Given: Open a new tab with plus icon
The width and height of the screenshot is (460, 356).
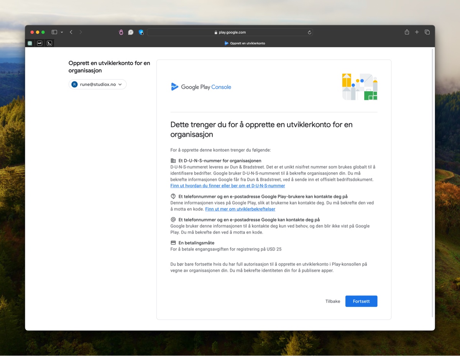Looking at the screenshot, I should 417,32.
